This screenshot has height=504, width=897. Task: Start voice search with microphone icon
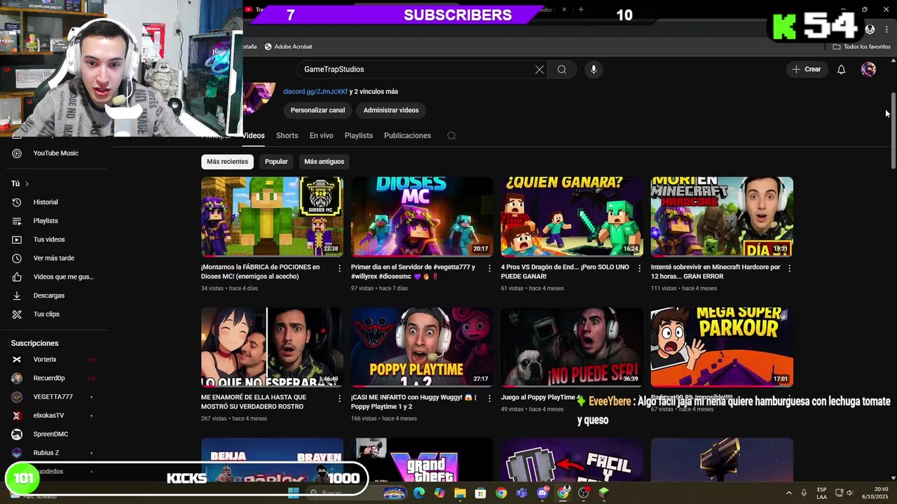coord(594,69)
